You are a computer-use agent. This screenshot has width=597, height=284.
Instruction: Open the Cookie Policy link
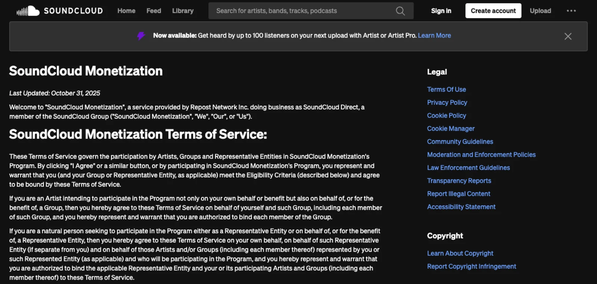(x=447, y=115)
